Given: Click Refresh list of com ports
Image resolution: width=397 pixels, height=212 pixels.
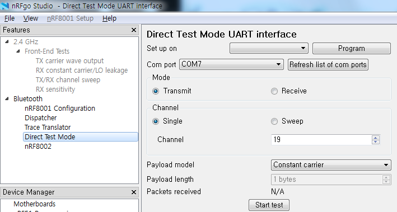Looking at the screenshot, I should click(328, 64).
